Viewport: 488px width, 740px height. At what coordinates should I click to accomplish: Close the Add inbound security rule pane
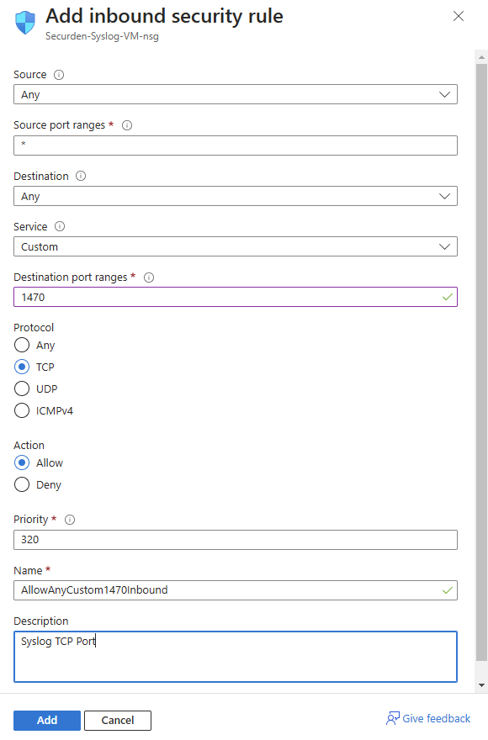point(459,16)
